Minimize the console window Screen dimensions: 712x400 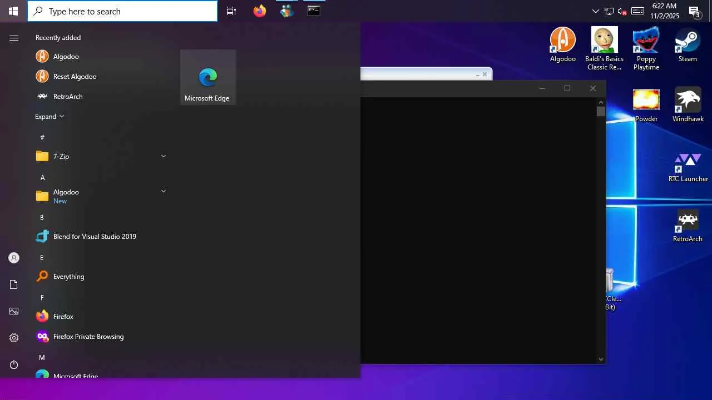[x=542, y=88]
